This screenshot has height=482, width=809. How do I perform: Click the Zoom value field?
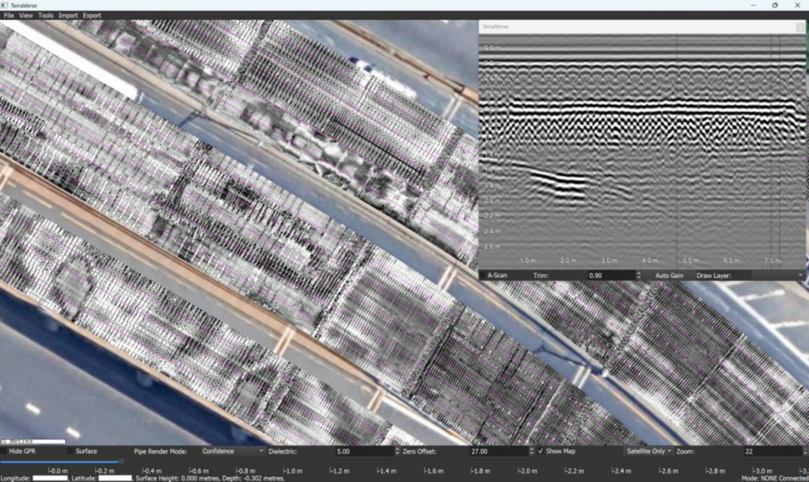click(772, 451)
